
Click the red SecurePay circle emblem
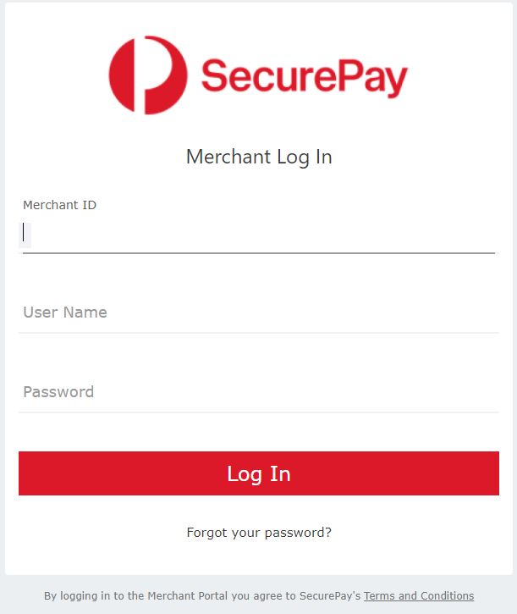(148, 75)
